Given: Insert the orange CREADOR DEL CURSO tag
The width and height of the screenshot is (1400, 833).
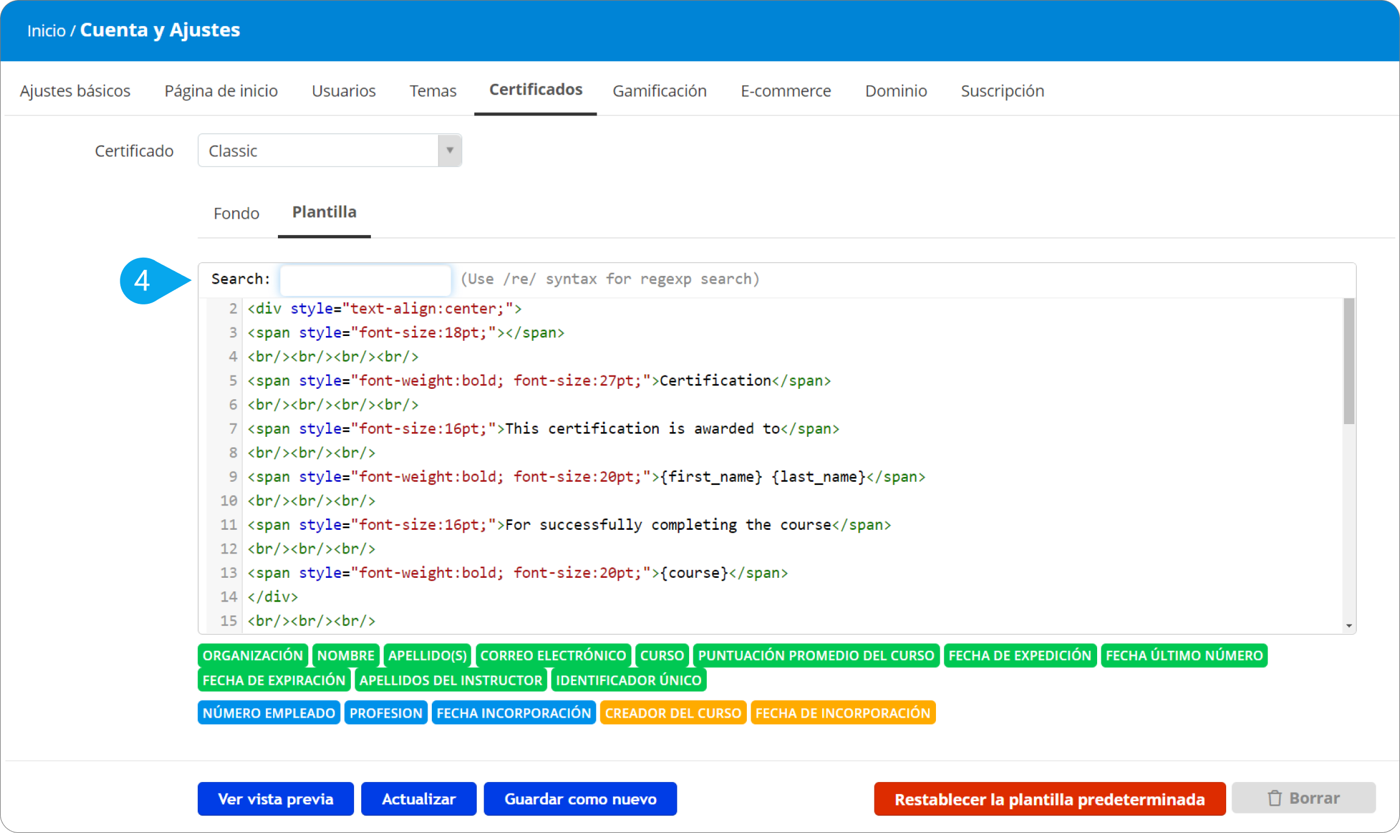Looking at the screenshot, I should point(673,713).
